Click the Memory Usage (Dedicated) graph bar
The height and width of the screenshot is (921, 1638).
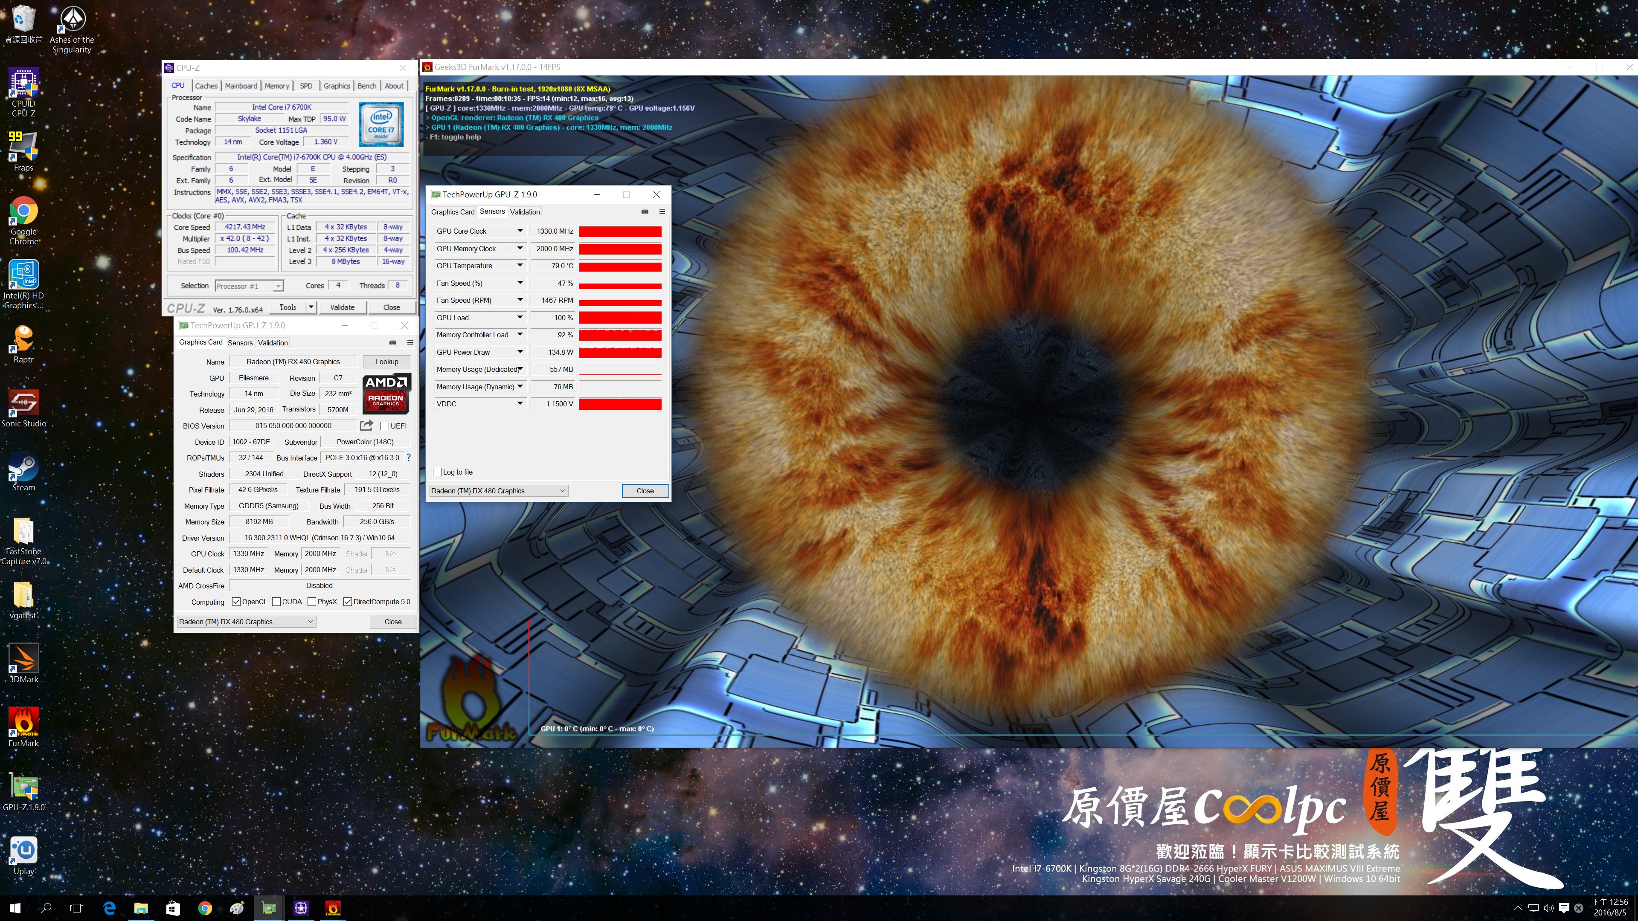620,369
